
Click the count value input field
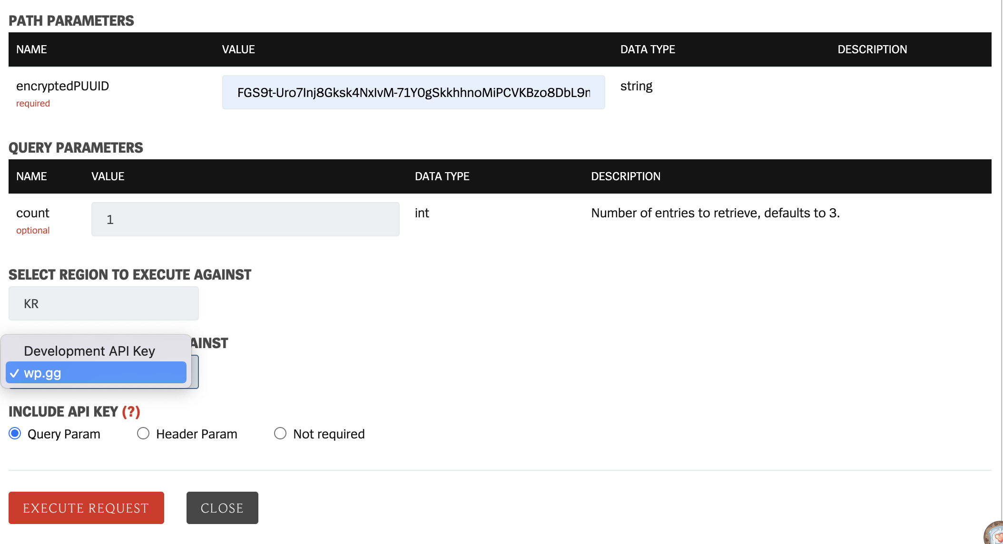click(245, 219)
